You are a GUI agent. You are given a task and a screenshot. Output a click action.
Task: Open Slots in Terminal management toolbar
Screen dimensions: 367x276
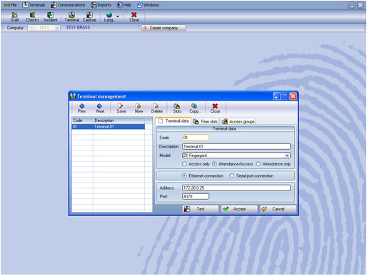pyautogui.click(x=177, y=108)
